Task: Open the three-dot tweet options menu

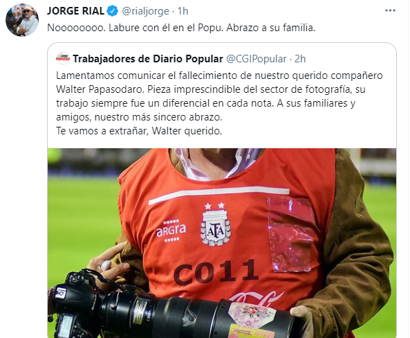Action: [390, 11]
